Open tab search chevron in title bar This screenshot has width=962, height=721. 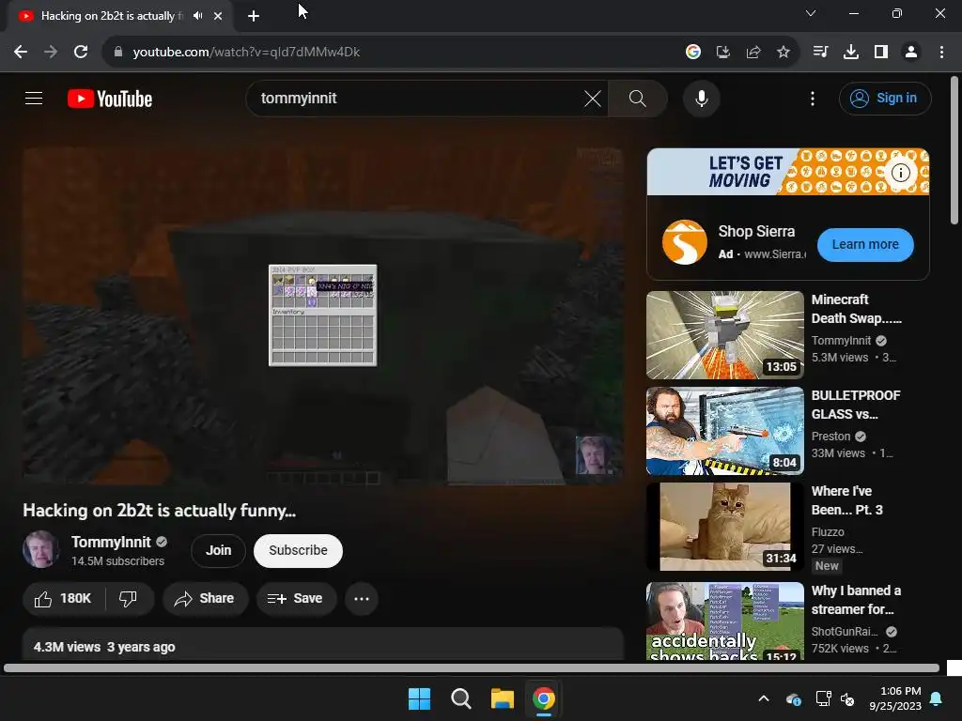(x=811, y=13)
